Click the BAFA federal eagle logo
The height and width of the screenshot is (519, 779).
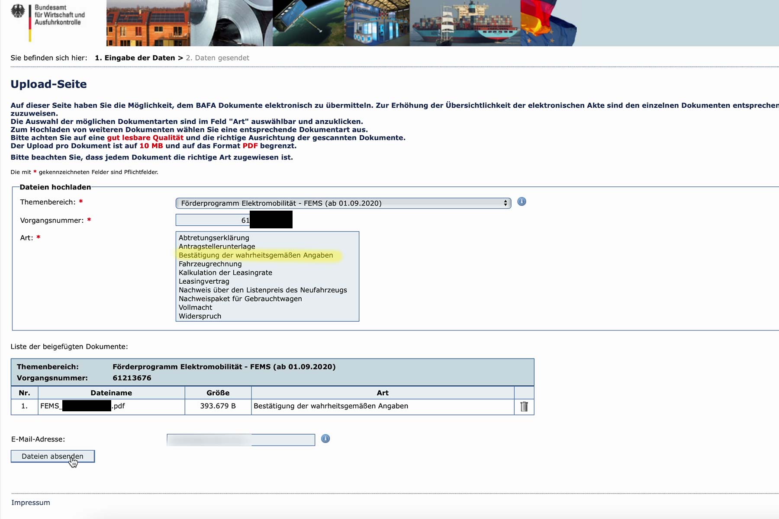[x=19, y=12]
